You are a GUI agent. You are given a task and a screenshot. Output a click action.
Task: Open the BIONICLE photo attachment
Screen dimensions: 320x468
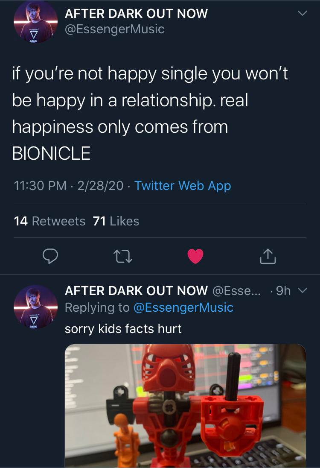tap(185, 406)
